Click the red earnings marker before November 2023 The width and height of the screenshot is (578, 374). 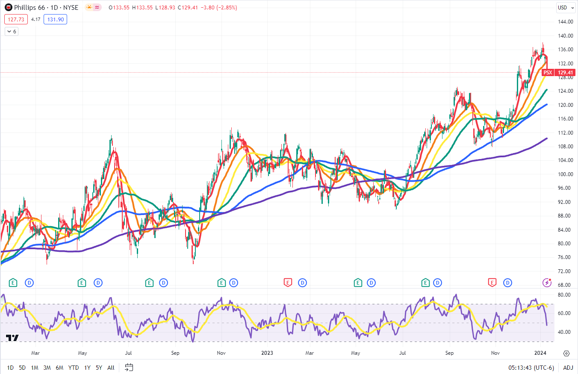coord(492,283)
